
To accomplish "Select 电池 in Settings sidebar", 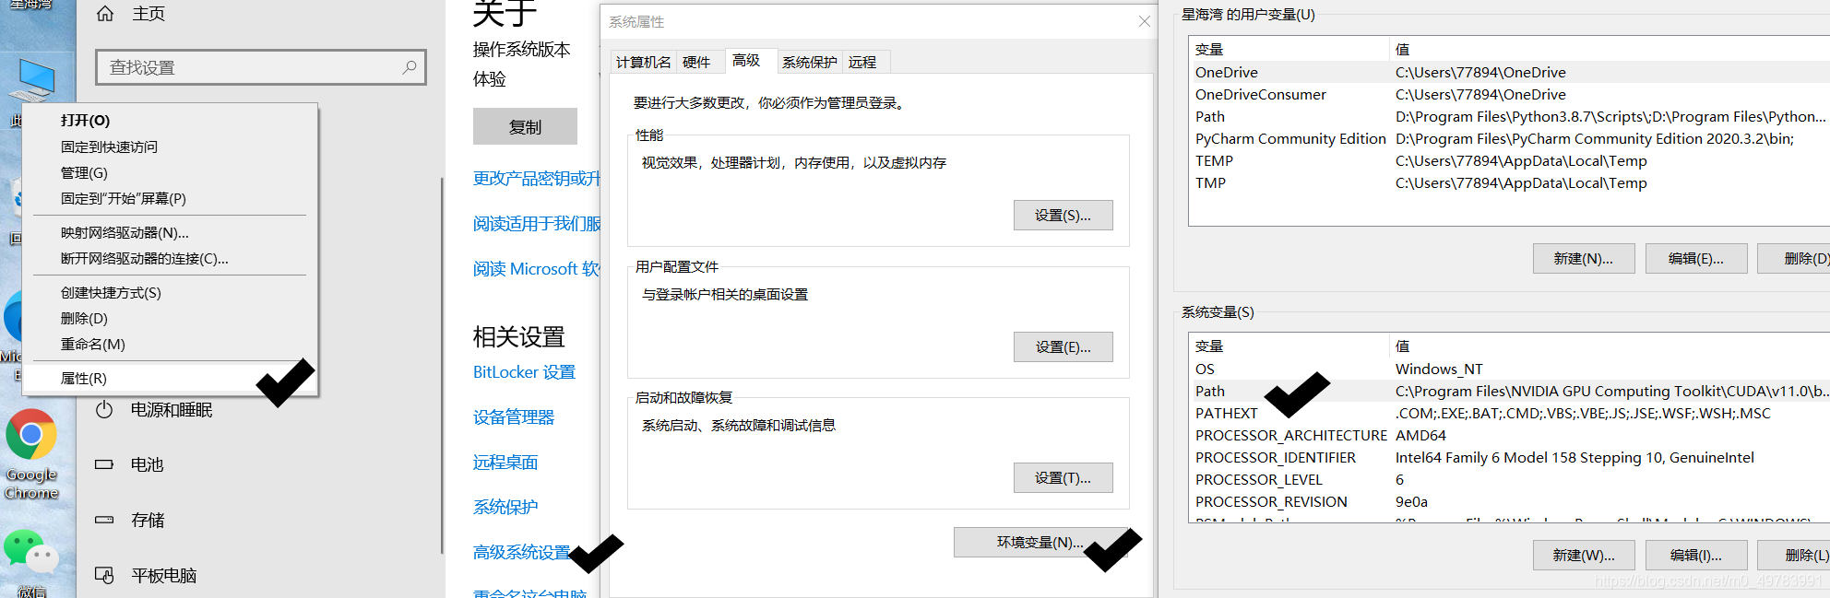I will pos(148,464).
